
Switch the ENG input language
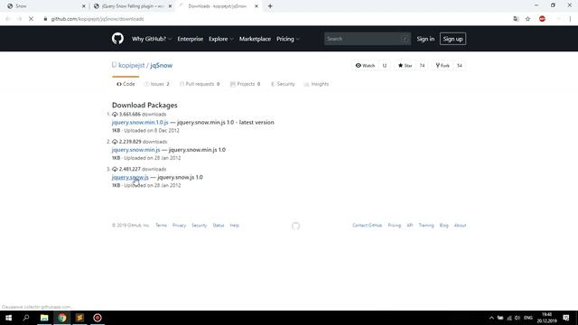point(528,318)
